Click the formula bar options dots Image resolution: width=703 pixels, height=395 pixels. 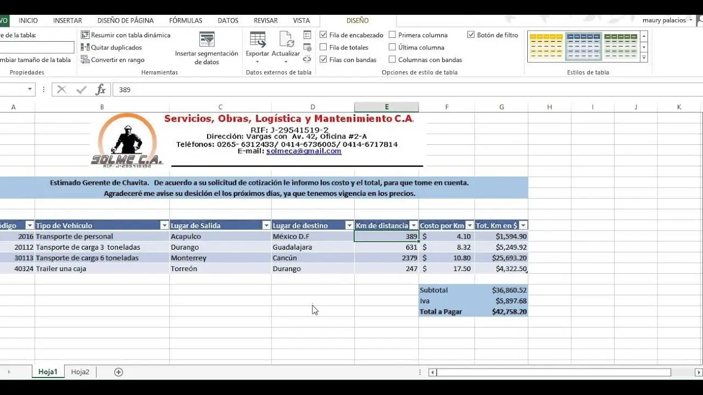coord(43,89)
